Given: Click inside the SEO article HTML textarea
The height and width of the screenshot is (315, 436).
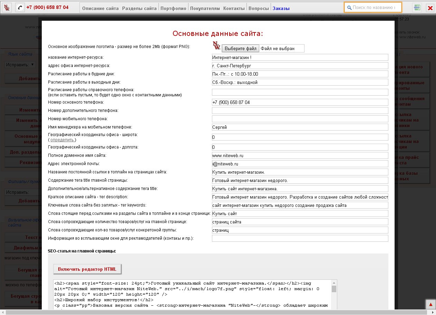Looking at the screenshot, I should [192, 295].
